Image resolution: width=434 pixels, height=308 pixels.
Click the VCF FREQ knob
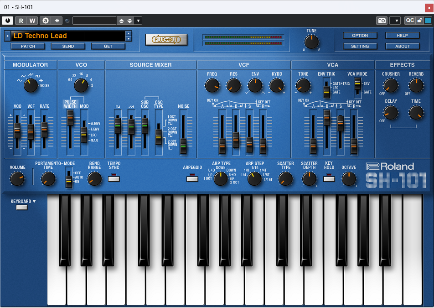pos(212,85)
